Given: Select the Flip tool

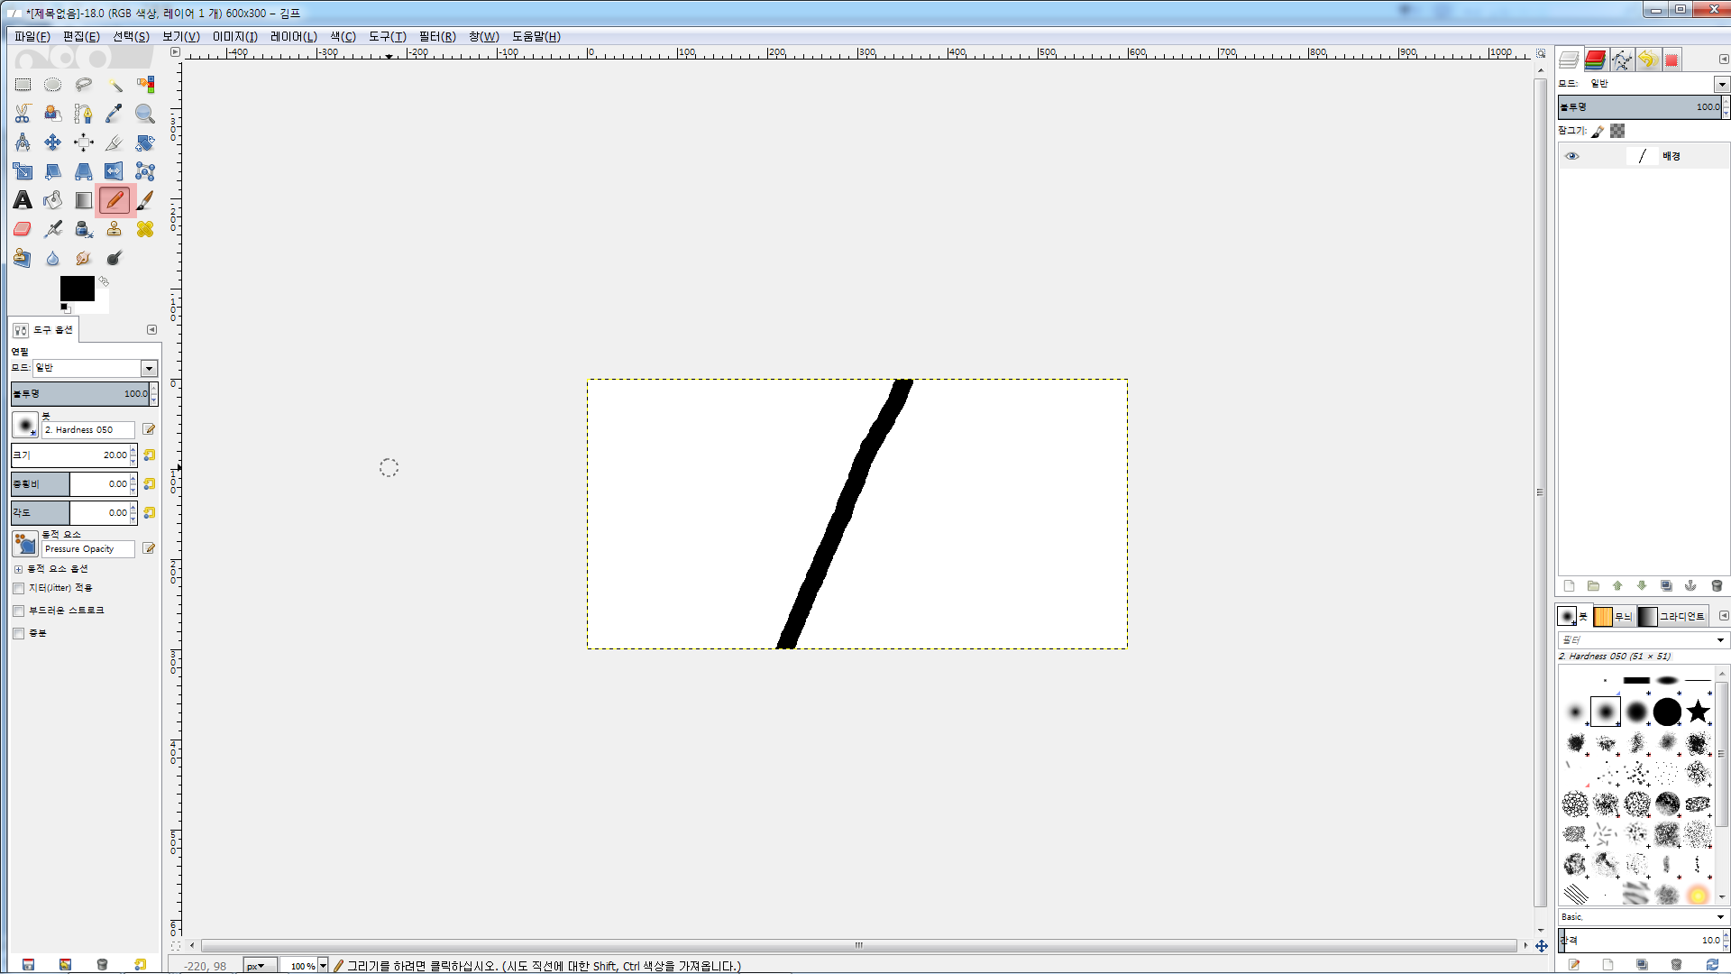Looking at the screenshot, I should click(114, 171).
